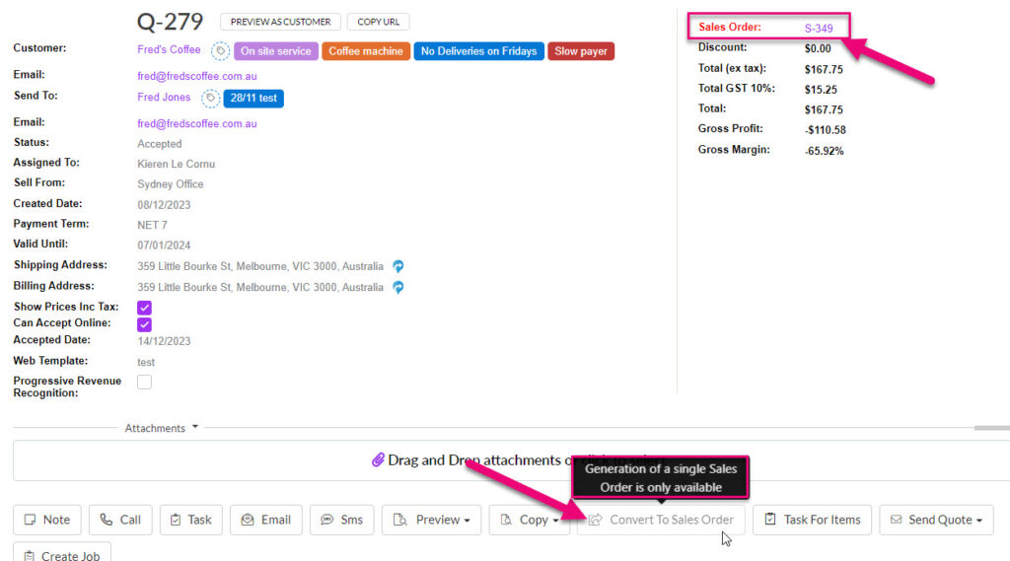Open map pin icon for Billing Address

398,287
